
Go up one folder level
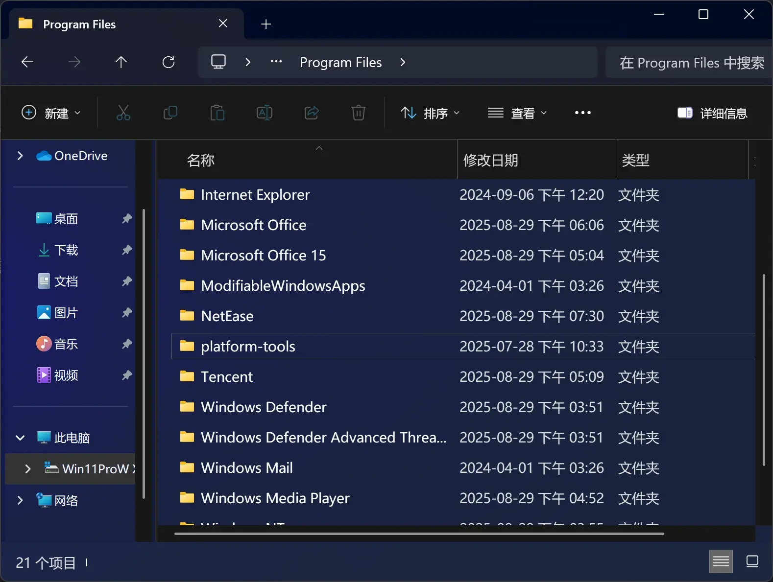pyautogui.click(x=121, y=62)
